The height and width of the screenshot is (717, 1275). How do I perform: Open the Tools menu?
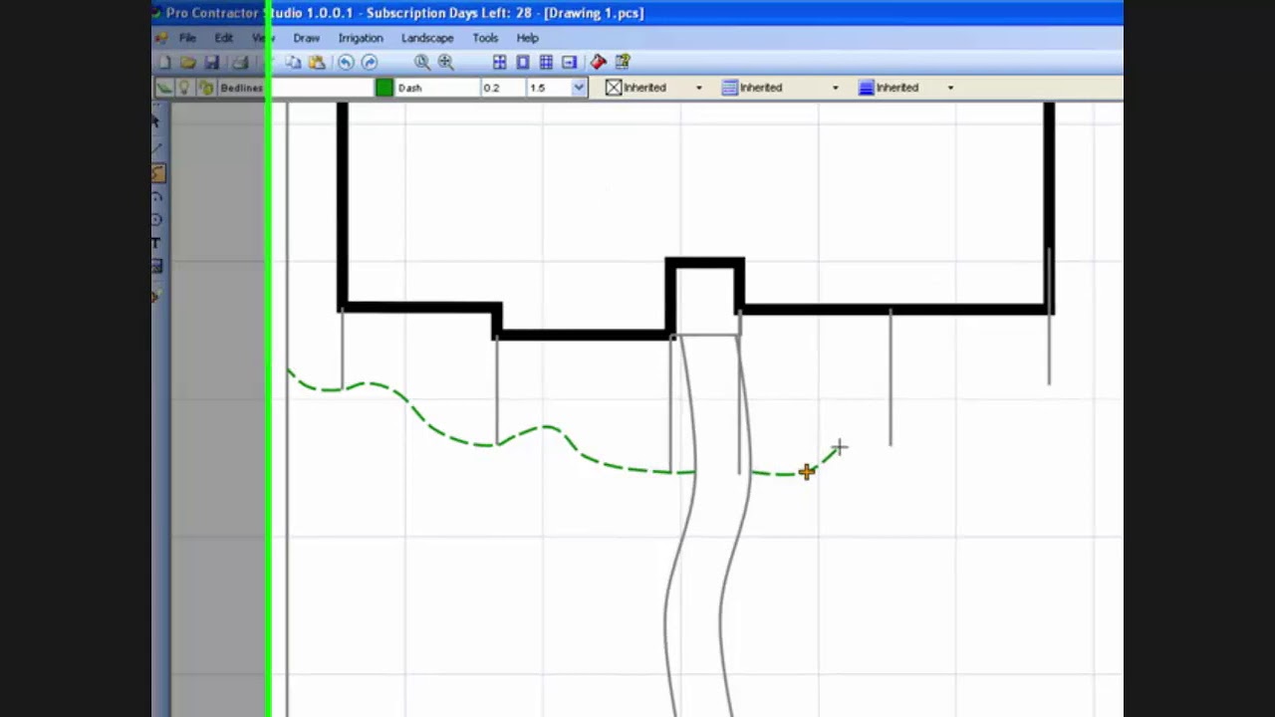(485, 38)
